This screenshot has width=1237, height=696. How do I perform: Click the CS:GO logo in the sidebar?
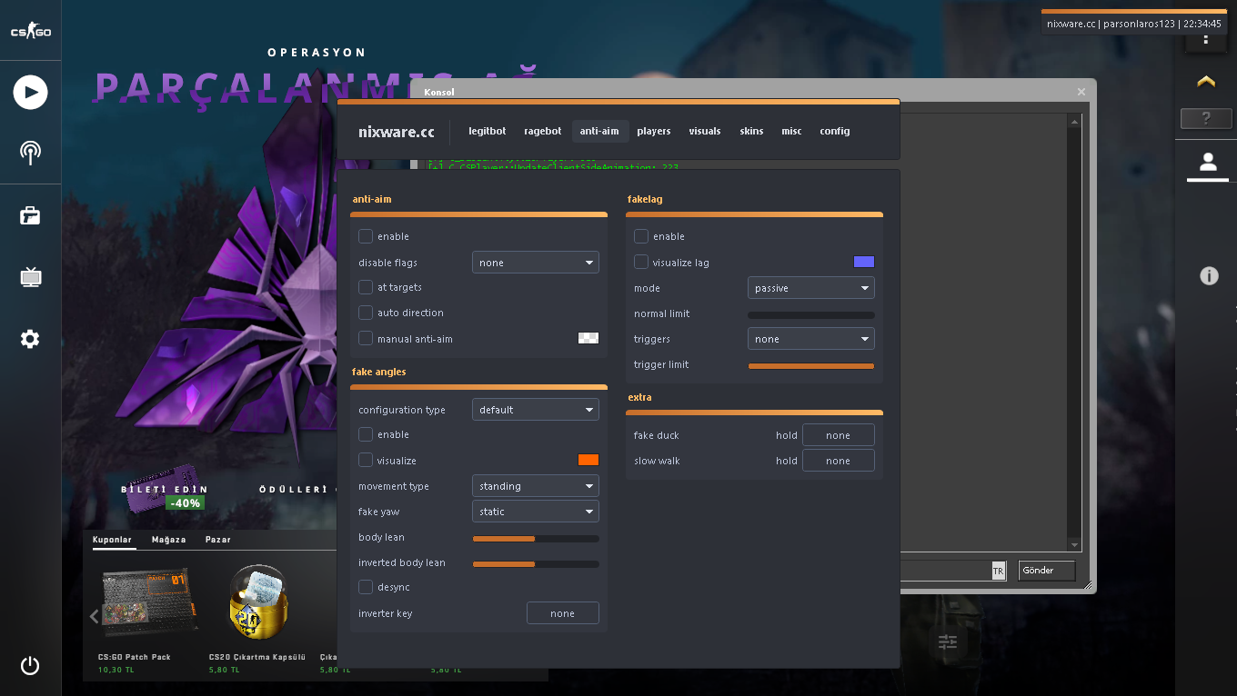click(30, 31)
